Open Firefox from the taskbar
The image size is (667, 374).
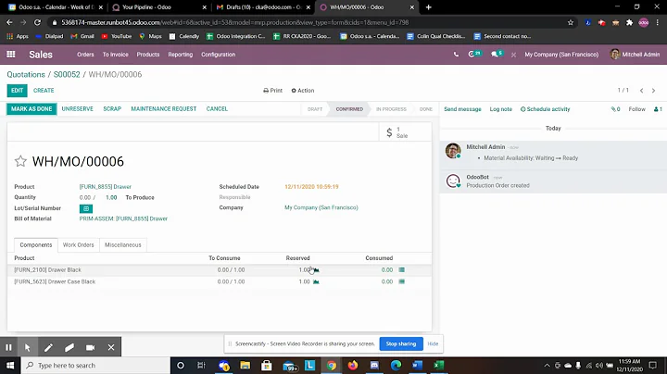tap(353, 366)
